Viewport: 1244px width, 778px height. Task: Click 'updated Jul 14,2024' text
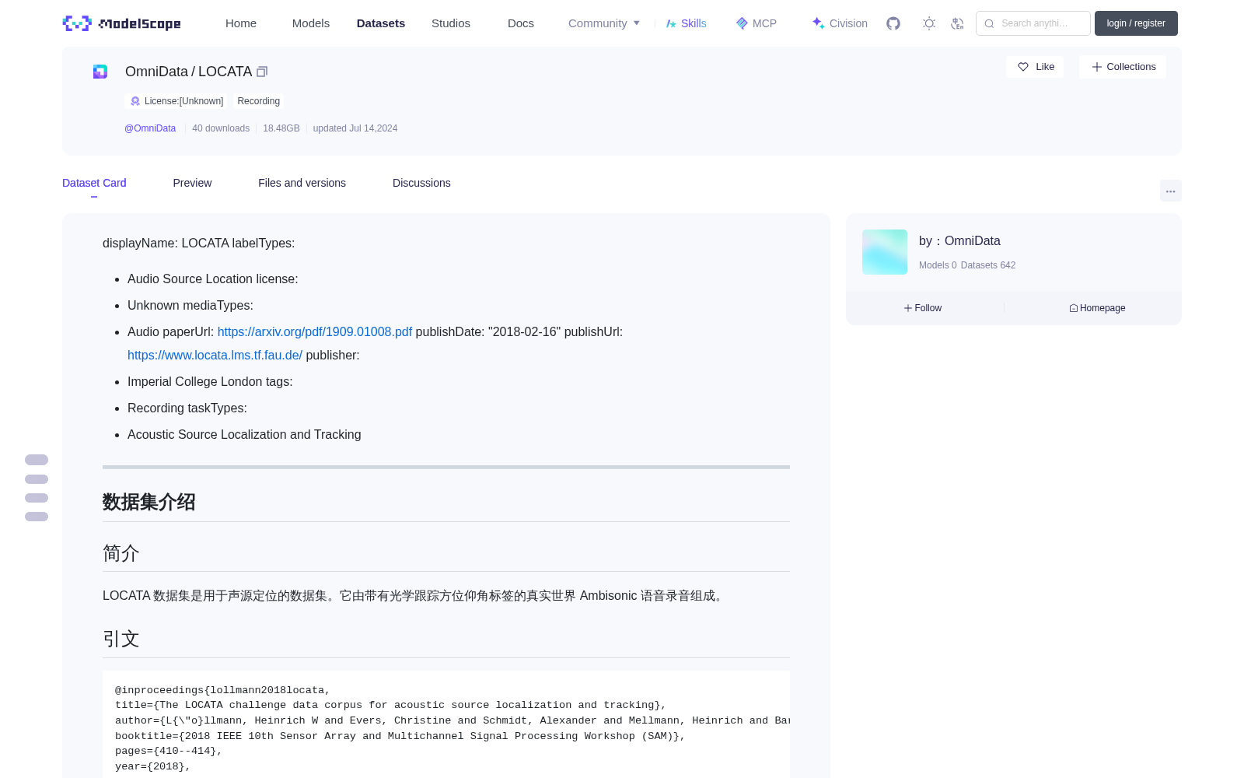[355, 128]
